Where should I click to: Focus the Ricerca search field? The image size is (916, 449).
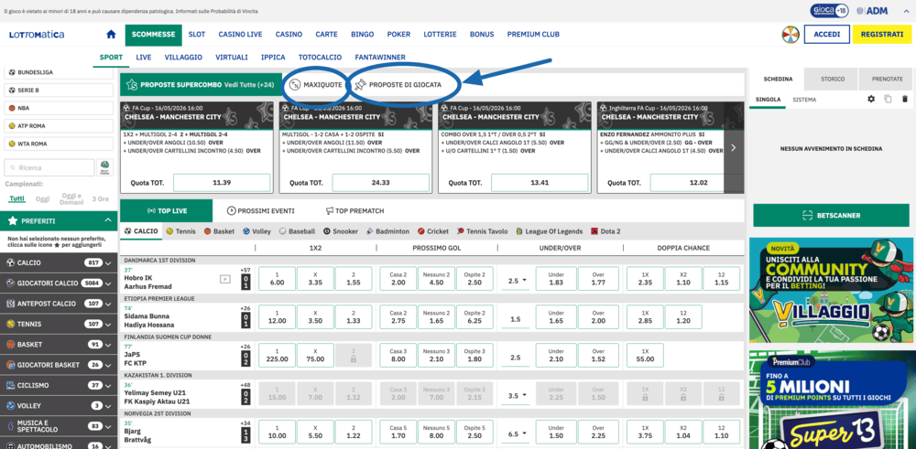(x=49, y=167)
